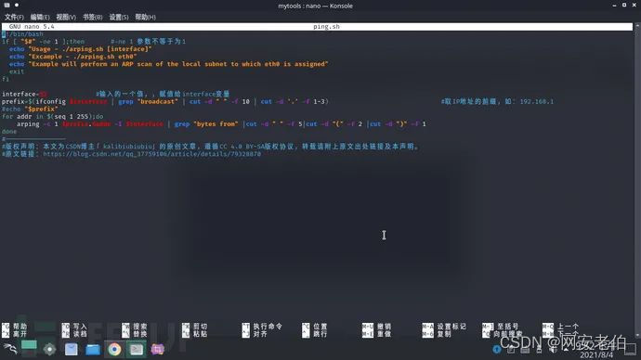The width and height of the screenshot is (641, 360).
Task: Launch the shopping bag software store icon
Action: [72, 350]
